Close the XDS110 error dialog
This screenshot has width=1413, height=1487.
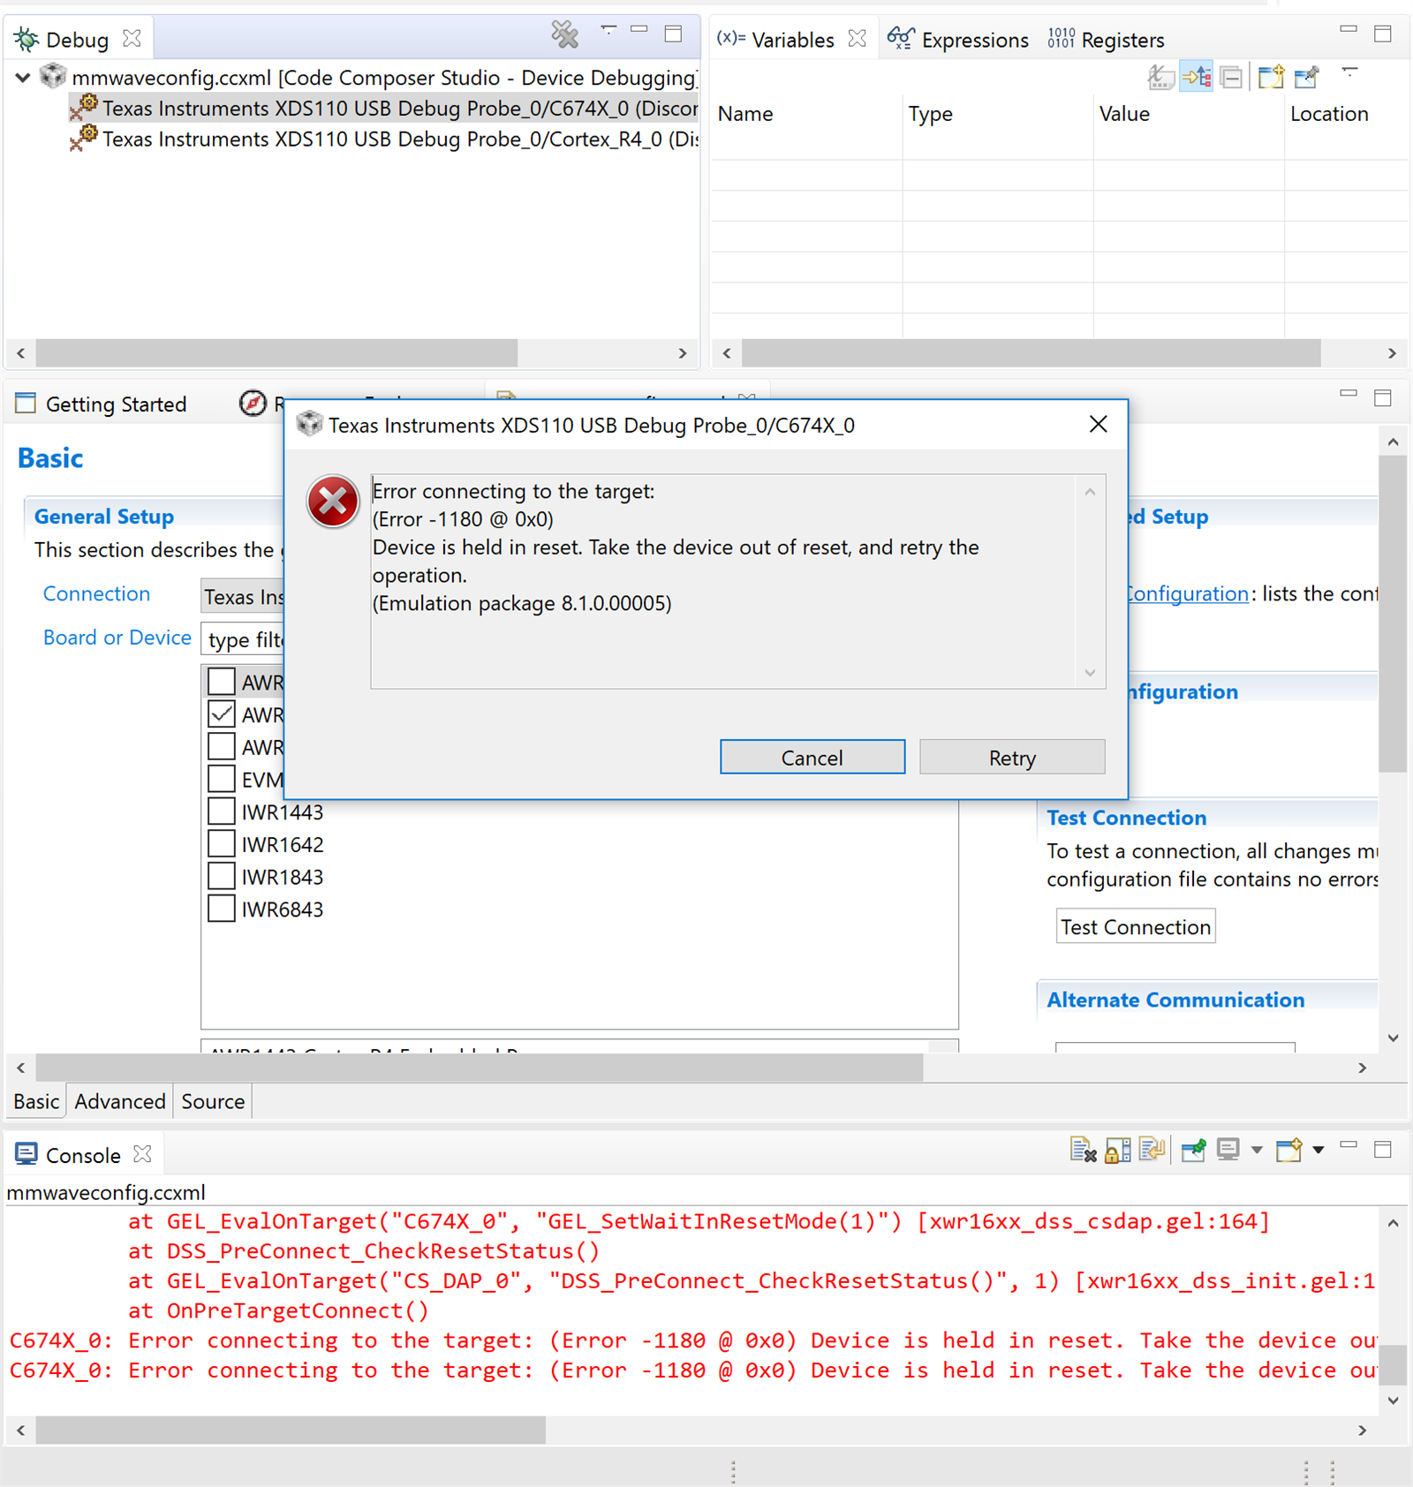[1098, 425]
